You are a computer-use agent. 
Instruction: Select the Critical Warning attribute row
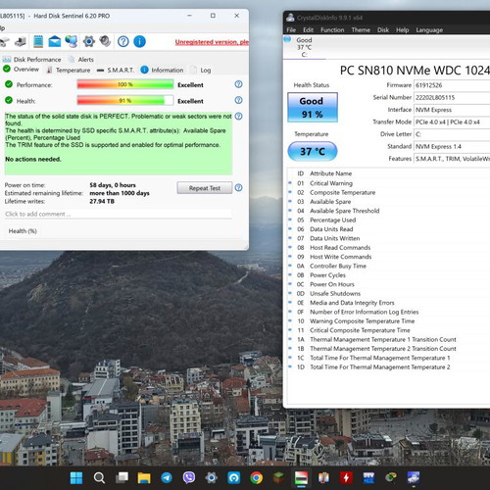click(x=389, y=183)
